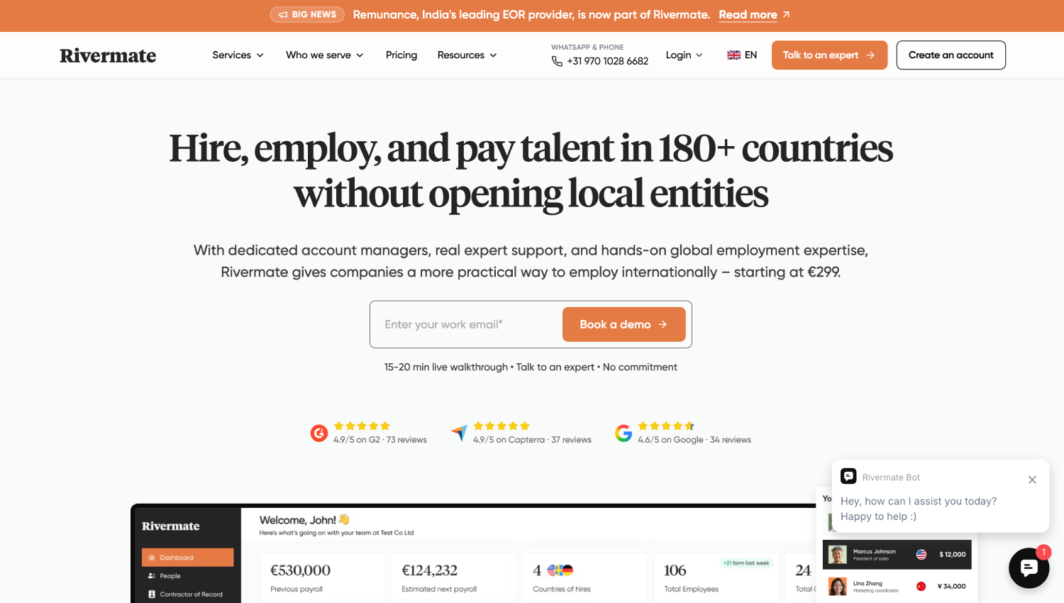Expand the Services dropdown menu
This screenshot has width=1064, height=603.
[x=238, y=55]
